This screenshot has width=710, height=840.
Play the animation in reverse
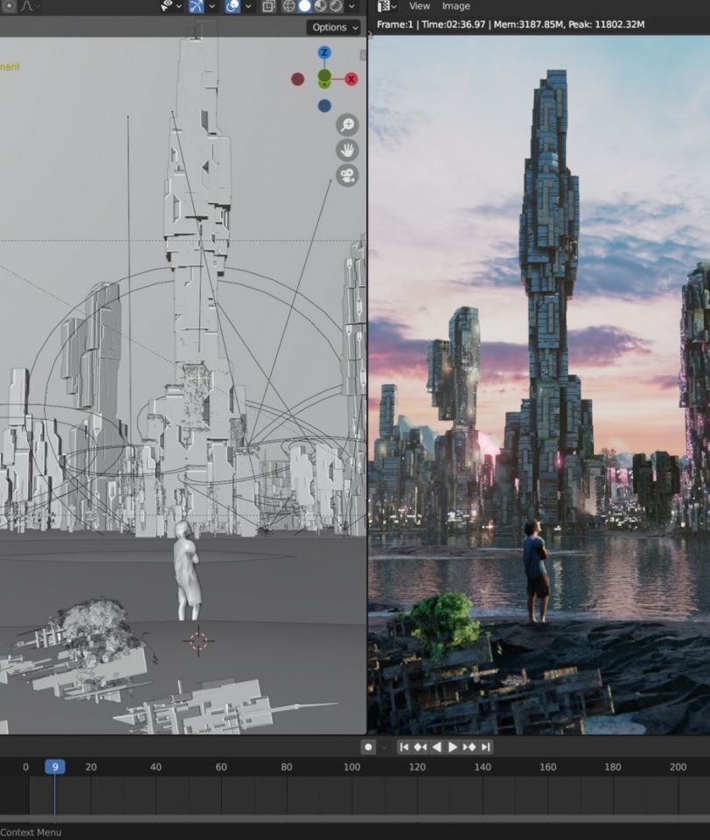pos(436,746)
